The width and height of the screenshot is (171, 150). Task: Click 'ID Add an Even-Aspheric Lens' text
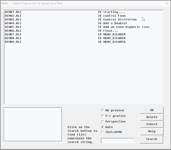click(124, 27)
